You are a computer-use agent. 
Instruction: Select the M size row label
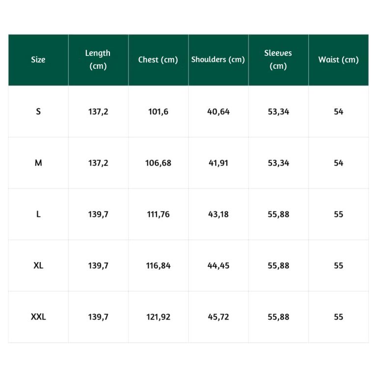click(x=38, y=163)
